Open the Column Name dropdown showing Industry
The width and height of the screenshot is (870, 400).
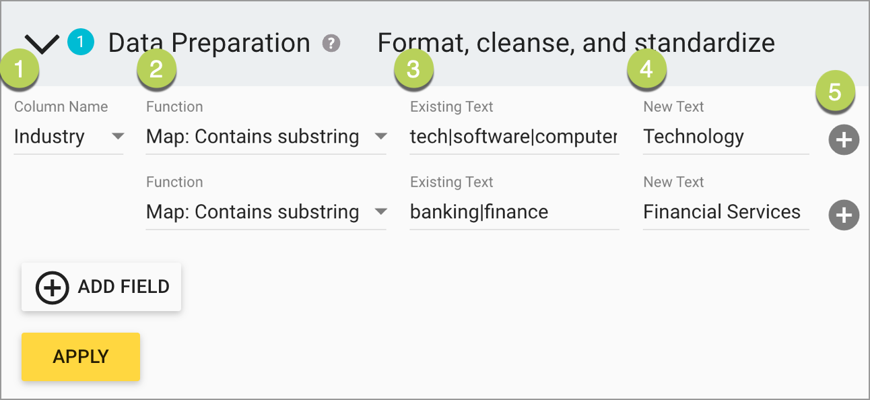tap(69, 137)
